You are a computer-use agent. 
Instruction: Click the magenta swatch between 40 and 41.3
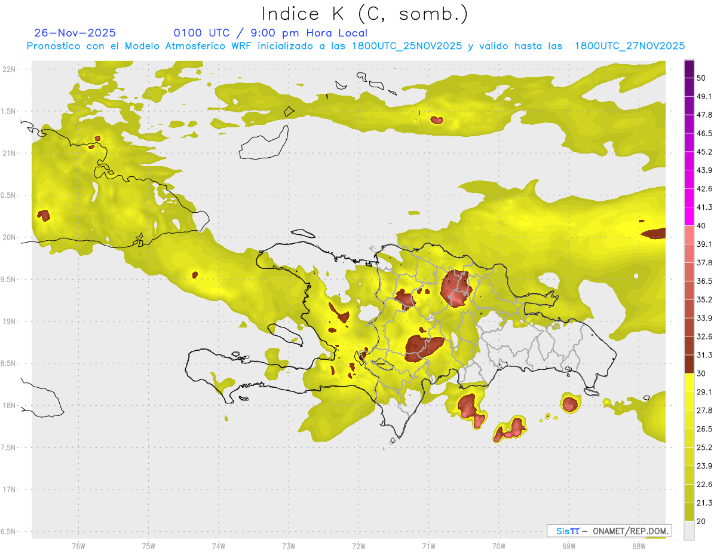689,216
